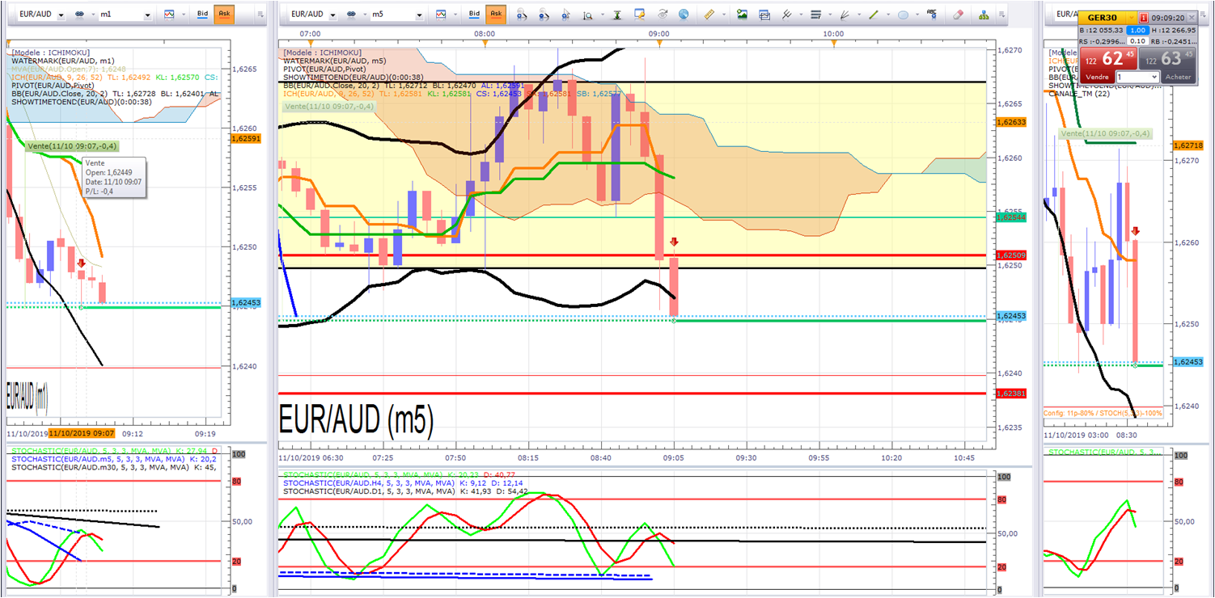Viewport: 1215px width, 598px height.
Task: Click the red 62 sell price tile
Action: tap(1108, 58)
